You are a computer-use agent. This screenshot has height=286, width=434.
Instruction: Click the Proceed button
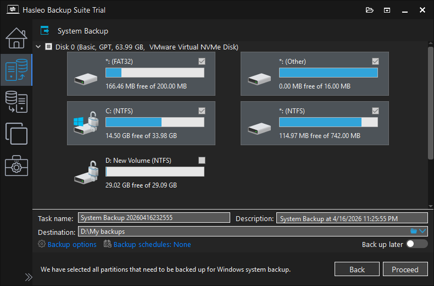[405, 269]
